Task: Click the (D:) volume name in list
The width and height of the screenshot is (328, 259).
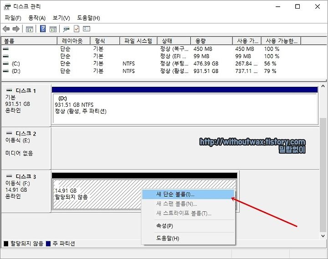Action: pos(16,71)
